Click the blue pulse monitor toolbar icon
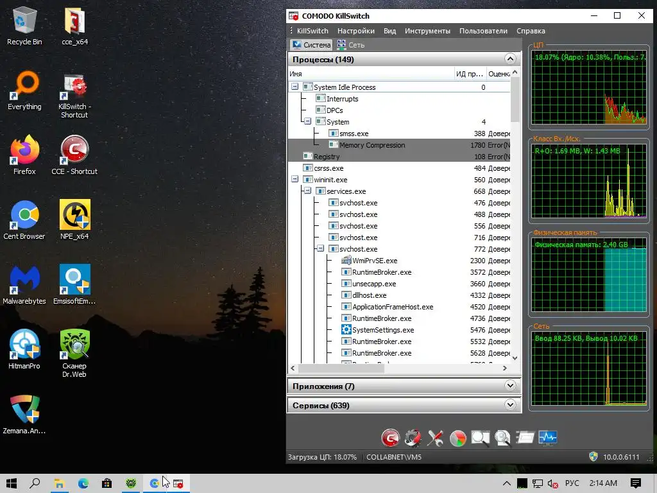The width and height of the screenshot is (657, 493). tap(548, 438)
